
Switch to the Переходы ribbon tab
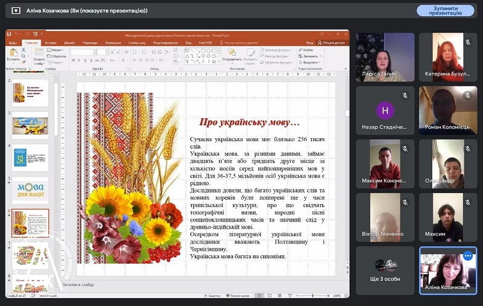[90, 43]
